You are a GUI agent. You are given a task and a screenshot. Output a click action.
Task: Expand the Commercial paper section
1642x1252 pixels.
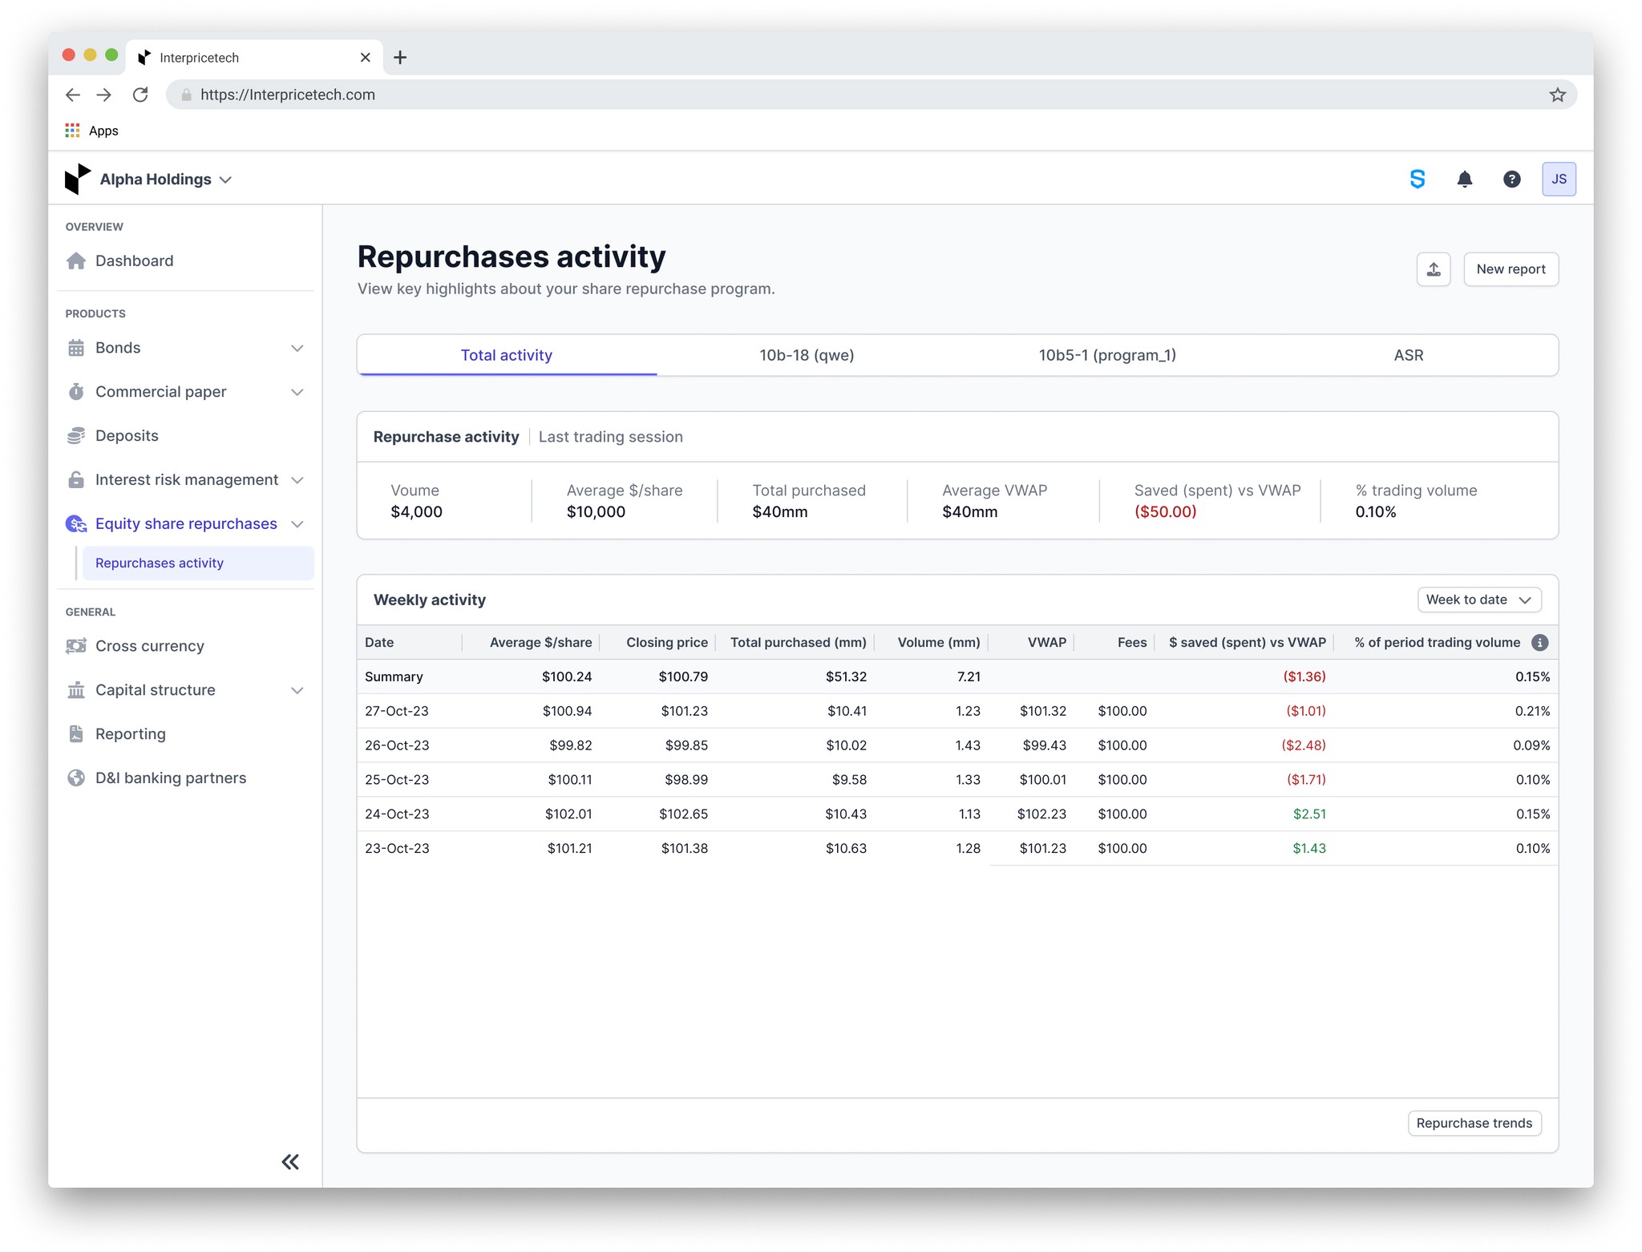pos(297,392)
